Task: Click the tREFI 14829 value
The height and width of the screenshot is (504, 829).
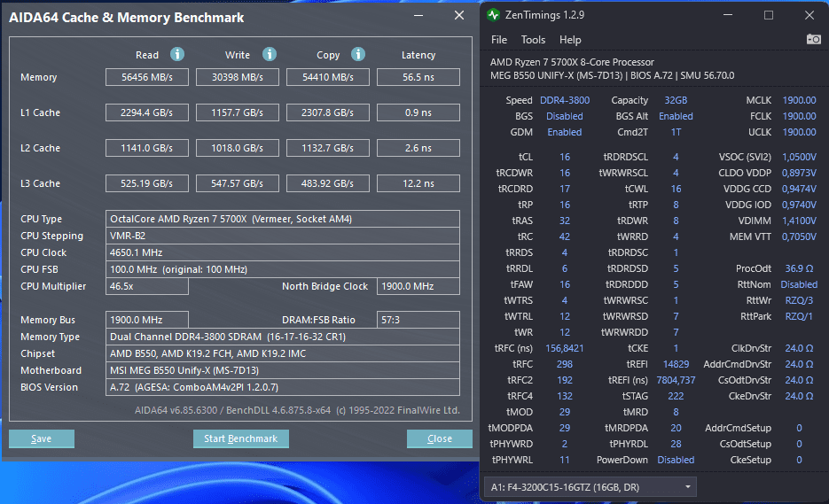Action: [x=676, y=364]
